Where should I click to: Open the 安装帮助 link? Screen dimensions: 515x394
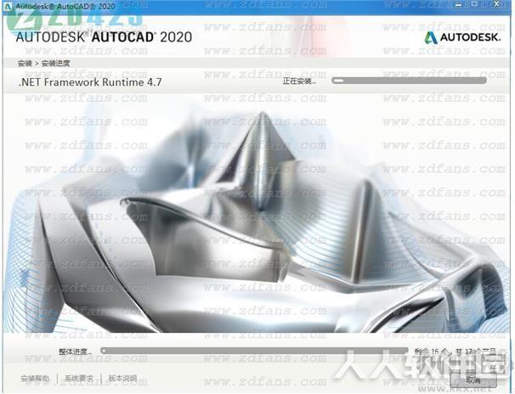(x=35, y=378)
